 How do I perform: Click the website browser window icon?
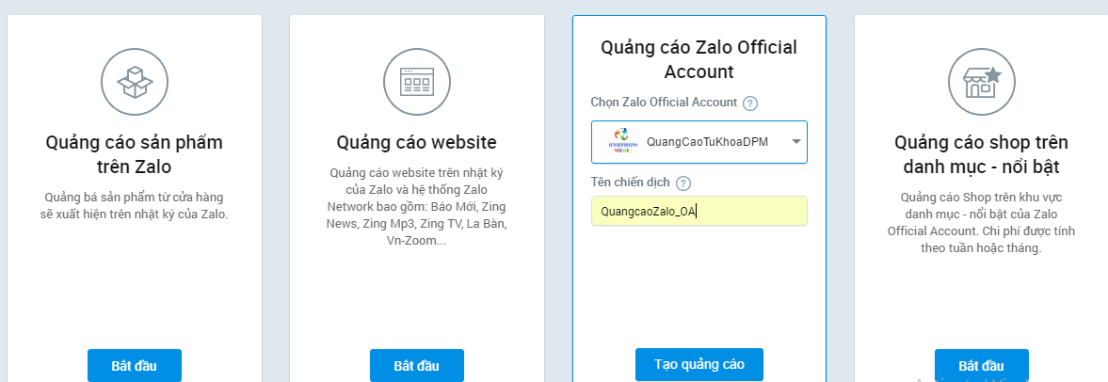(417, 82)
